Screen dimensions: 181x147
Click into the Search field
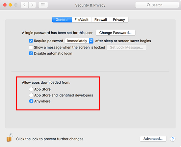tap(157, 5)
